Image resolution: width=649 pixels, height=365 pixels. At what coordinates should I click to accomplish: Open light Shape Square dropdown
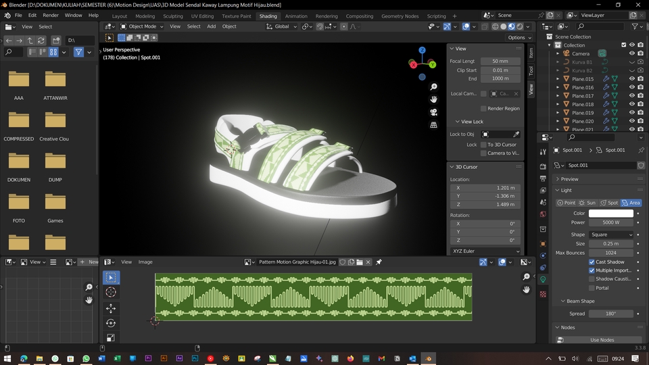tap(611, 235)
